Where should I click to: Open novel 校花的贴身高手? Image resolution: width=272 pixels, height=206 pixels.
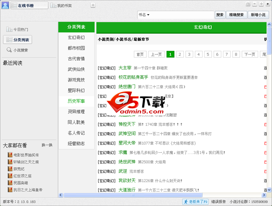[133, 77]
